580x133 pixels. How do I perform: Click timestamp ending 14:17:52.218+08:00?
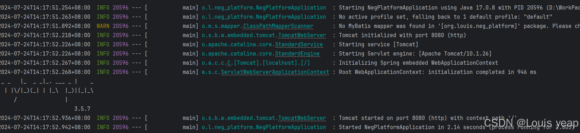(45, 35)
